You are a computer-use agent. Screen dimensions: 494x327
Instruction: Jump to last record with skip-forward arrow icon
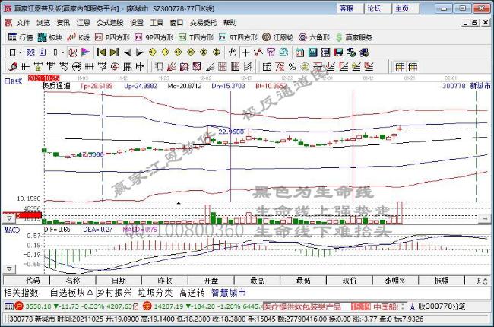(114, 52)
